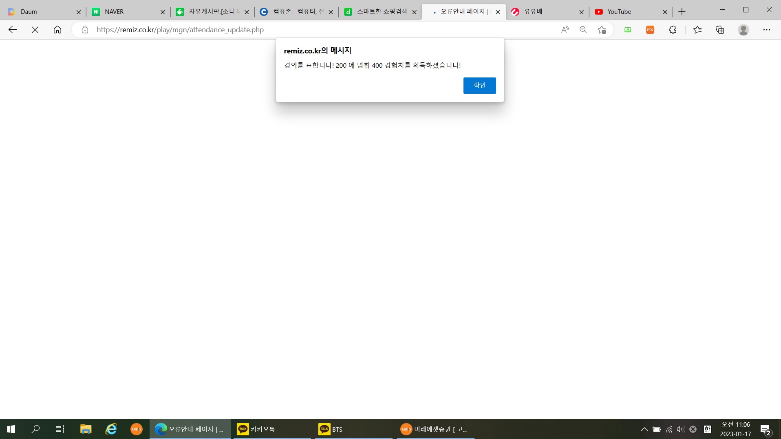The width and height of the screenshot is (781, 439).
Task: Check battery status in system tray
Action: tap(657, 429)
